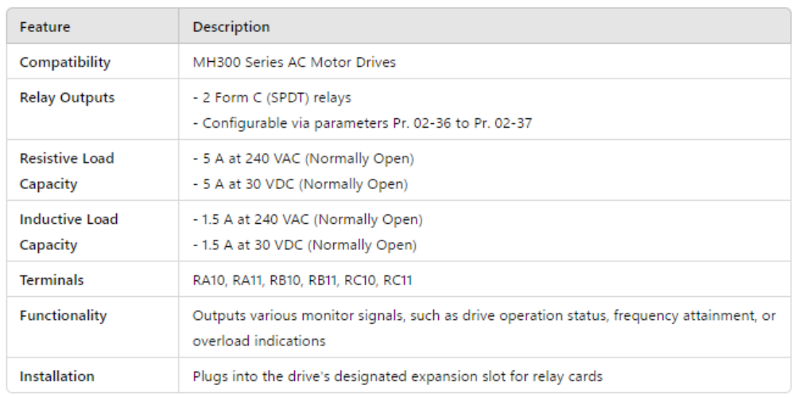Click the 2 Form C (SPDT) relays line
799x397 pixels.
tap(272, 98)
